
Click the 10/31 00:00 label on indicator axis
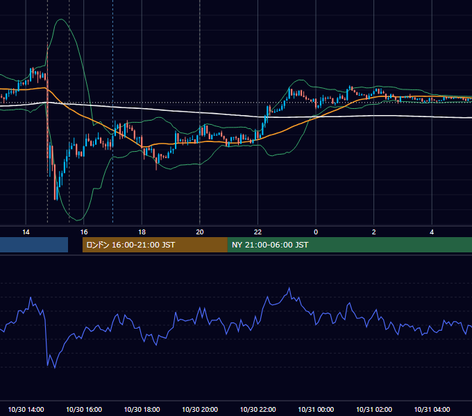[316, 409]
